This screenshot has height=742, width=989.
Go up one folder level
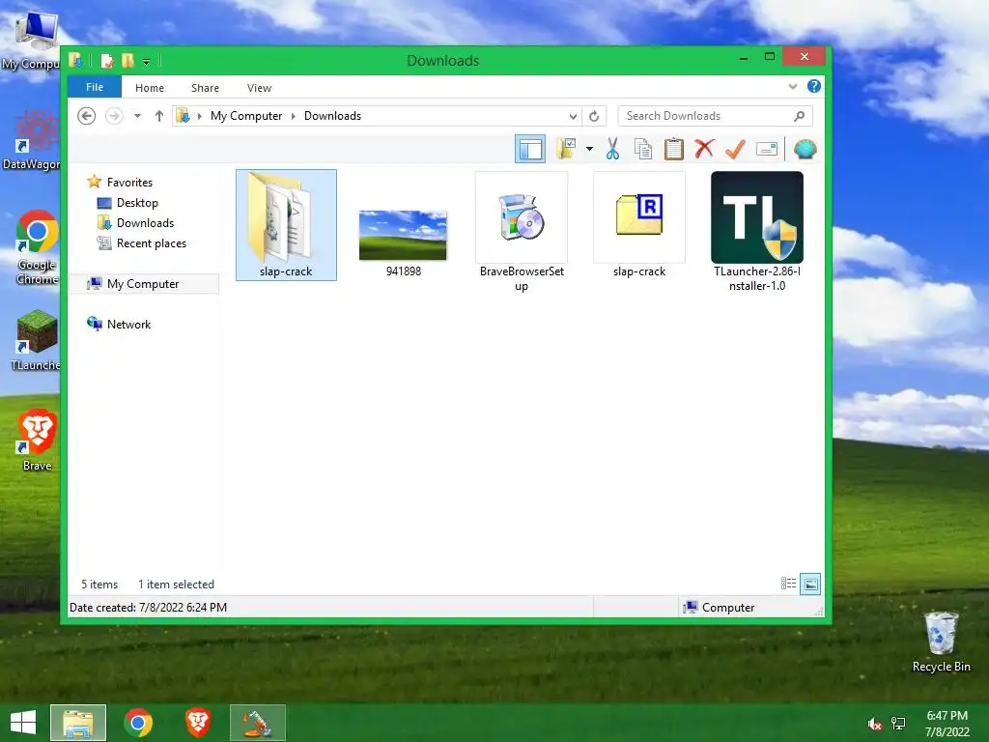pyautogui.click(x=159, y=116)
